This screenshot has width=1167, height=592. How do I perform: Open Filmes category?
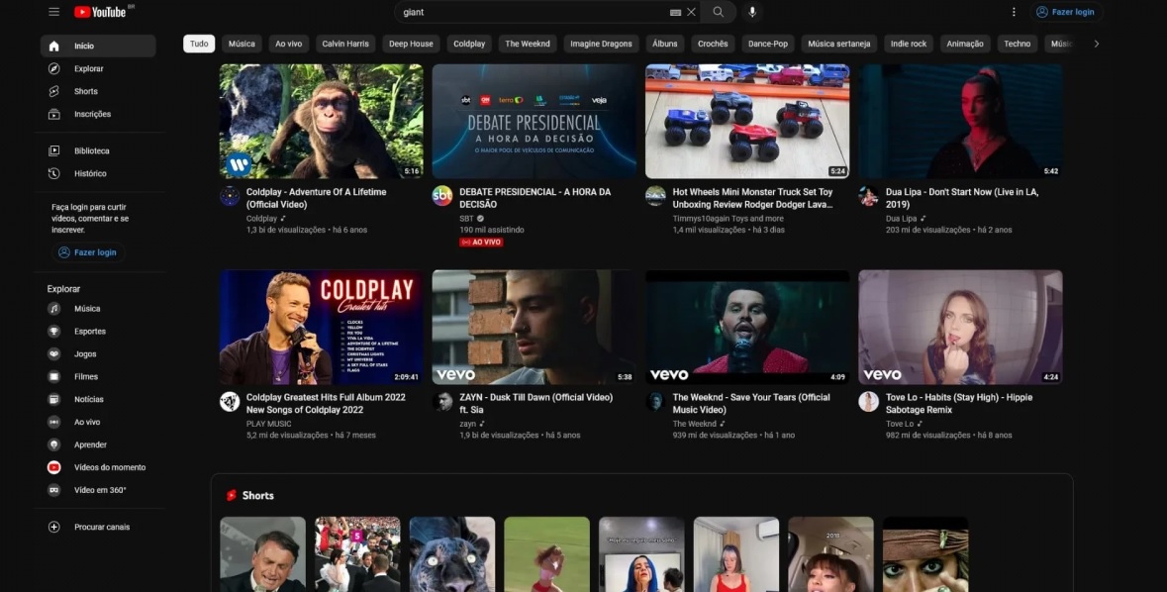tap(98, 377)
